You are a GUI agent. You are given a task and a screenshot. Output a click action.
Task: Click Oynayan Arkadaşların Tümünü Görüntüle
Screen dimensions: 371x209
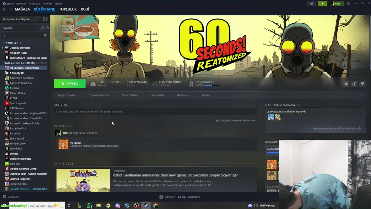pyautogui.click(x=337, y=128)
